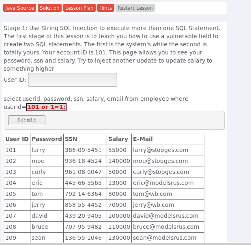
Task: Select user ID cell 107
Action: (17, 216)
